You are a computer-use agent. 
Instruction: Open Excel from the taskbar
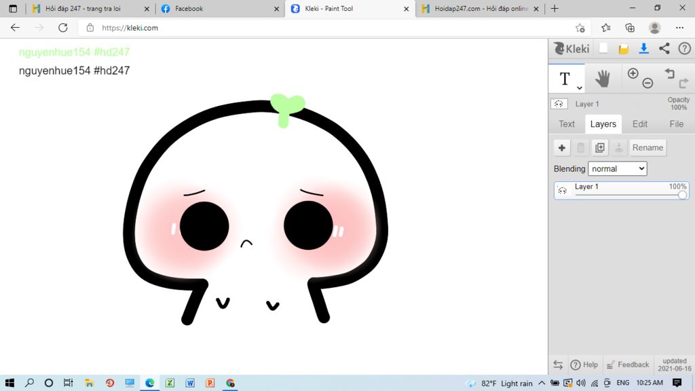170,383
